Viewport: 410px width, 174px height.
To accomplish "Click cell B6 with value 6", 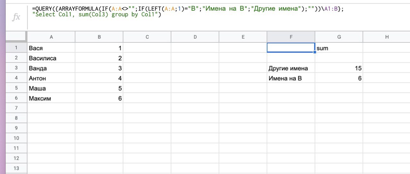I will tap(99, 98).
